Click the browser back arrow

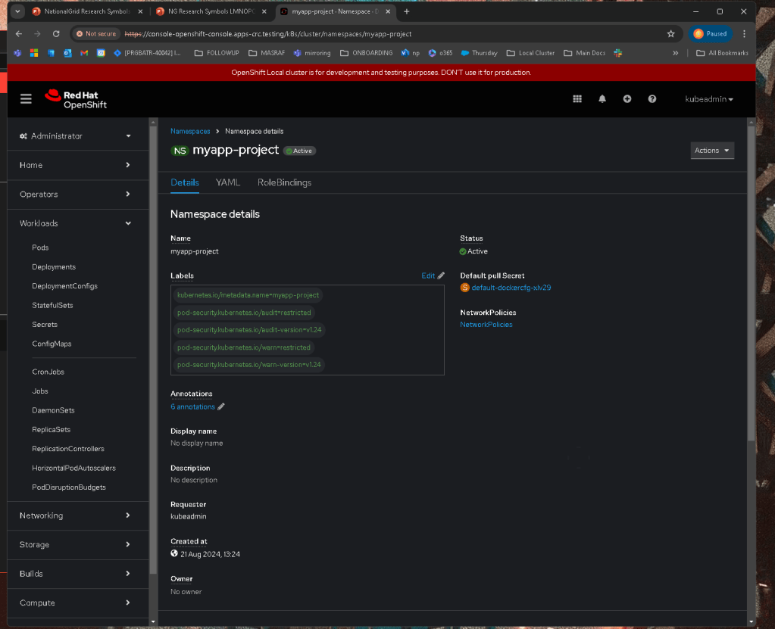19,33
